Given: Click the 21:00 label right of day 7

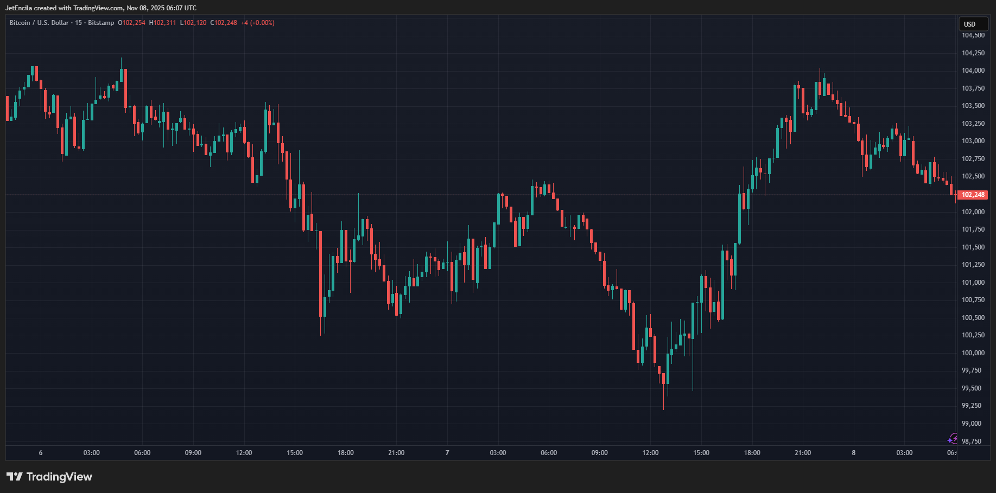Looking at the screenshot, I should (803, 453).
